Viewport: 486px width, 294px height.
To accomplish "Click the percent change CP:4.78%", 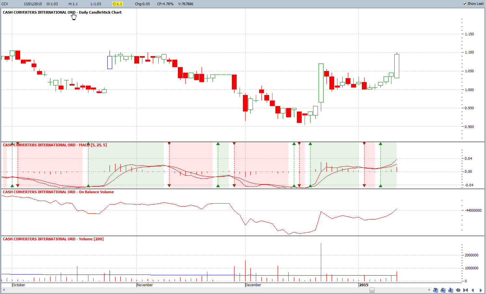I will pos(165,4).
